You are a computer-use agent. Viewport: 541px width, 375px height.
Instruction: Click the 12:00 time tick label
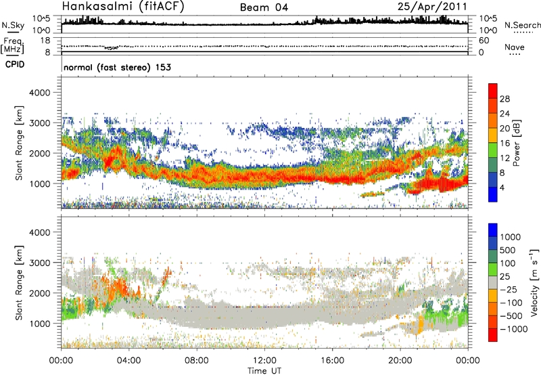click(264, 361)
